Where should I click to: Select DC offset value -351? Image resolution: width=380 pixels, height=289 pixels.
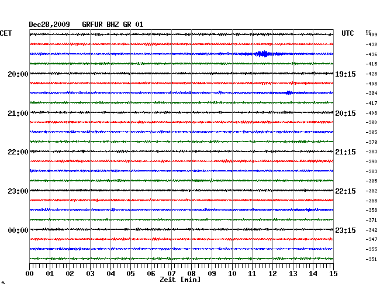(x=371, y=259)
